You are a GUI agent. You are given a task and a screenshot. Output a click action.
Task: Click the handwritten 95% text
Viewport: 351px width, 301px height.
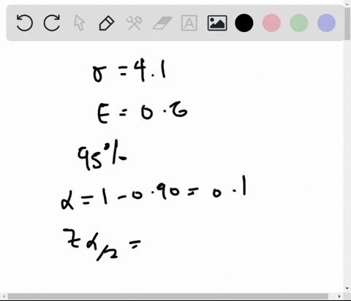coord(102,155)
